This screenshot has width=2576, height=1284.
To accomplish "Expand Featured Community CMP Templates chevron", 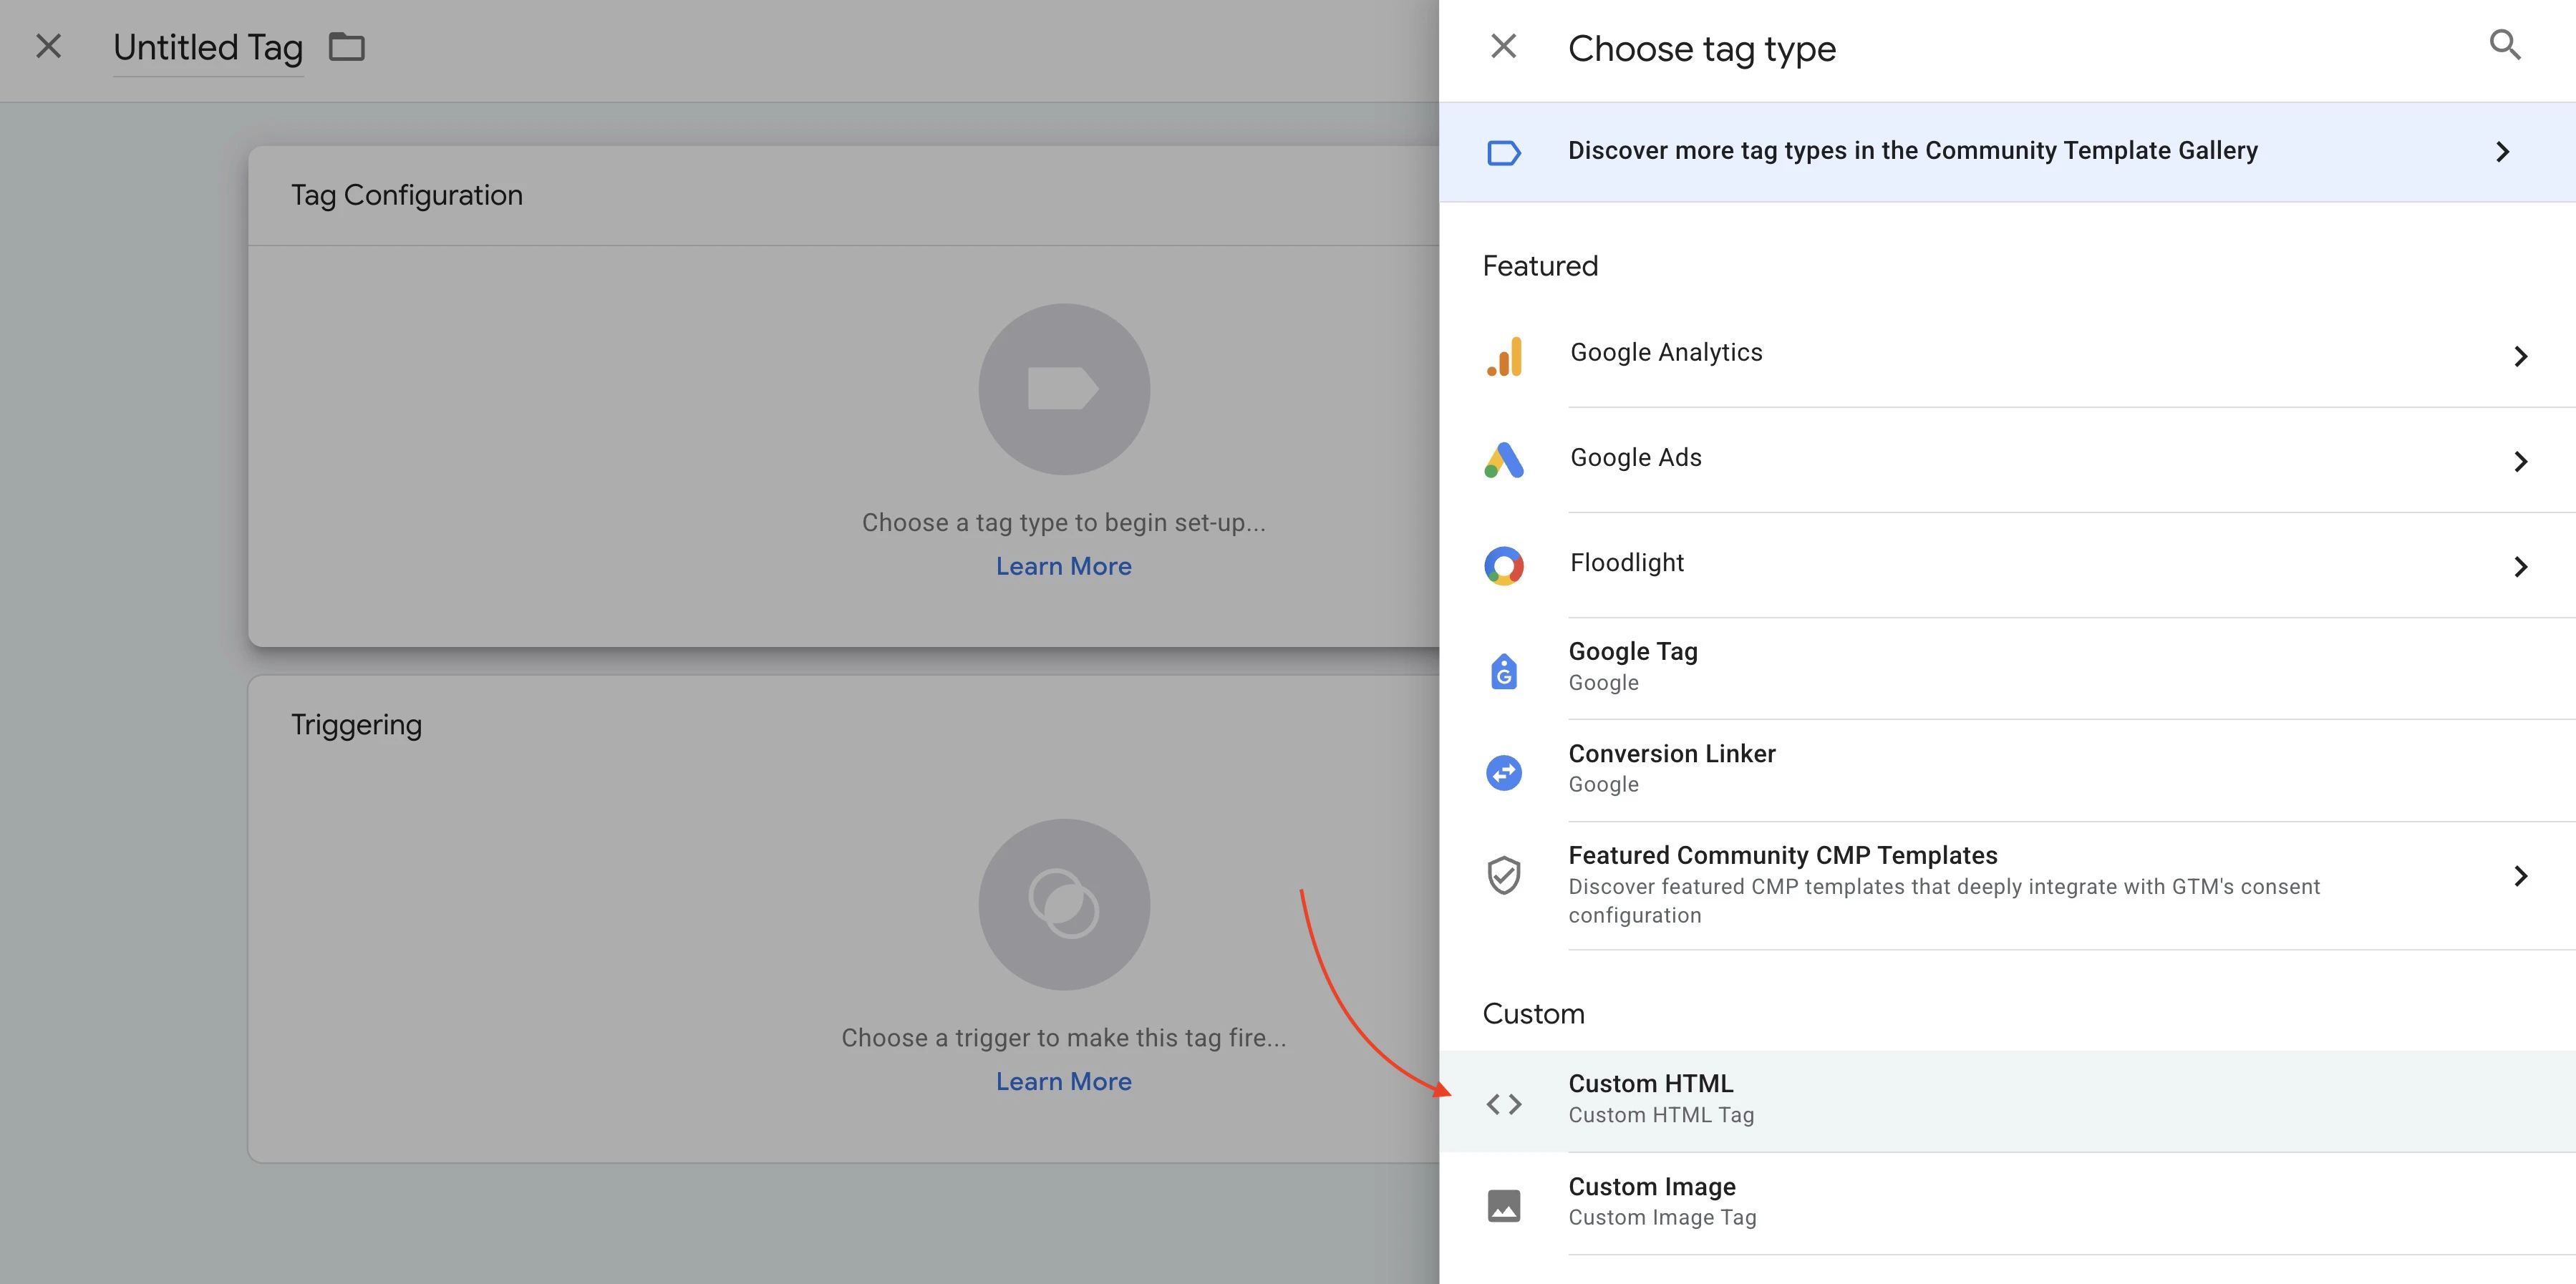I will (2521, 876).
